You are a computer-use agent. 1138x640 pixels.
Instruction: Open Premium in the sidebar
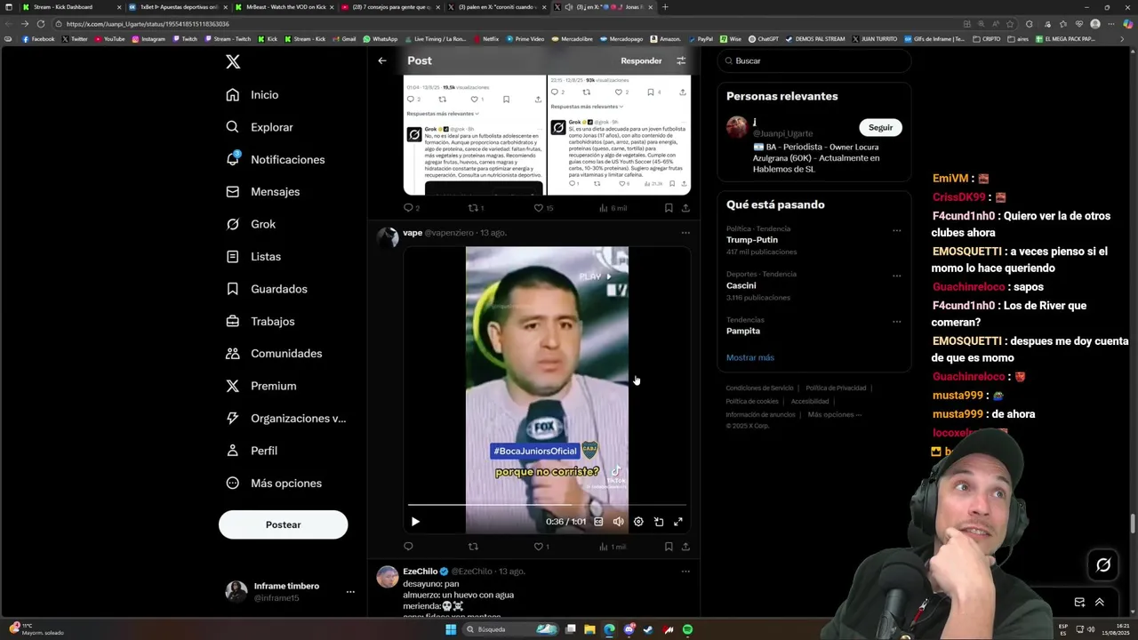261,386
